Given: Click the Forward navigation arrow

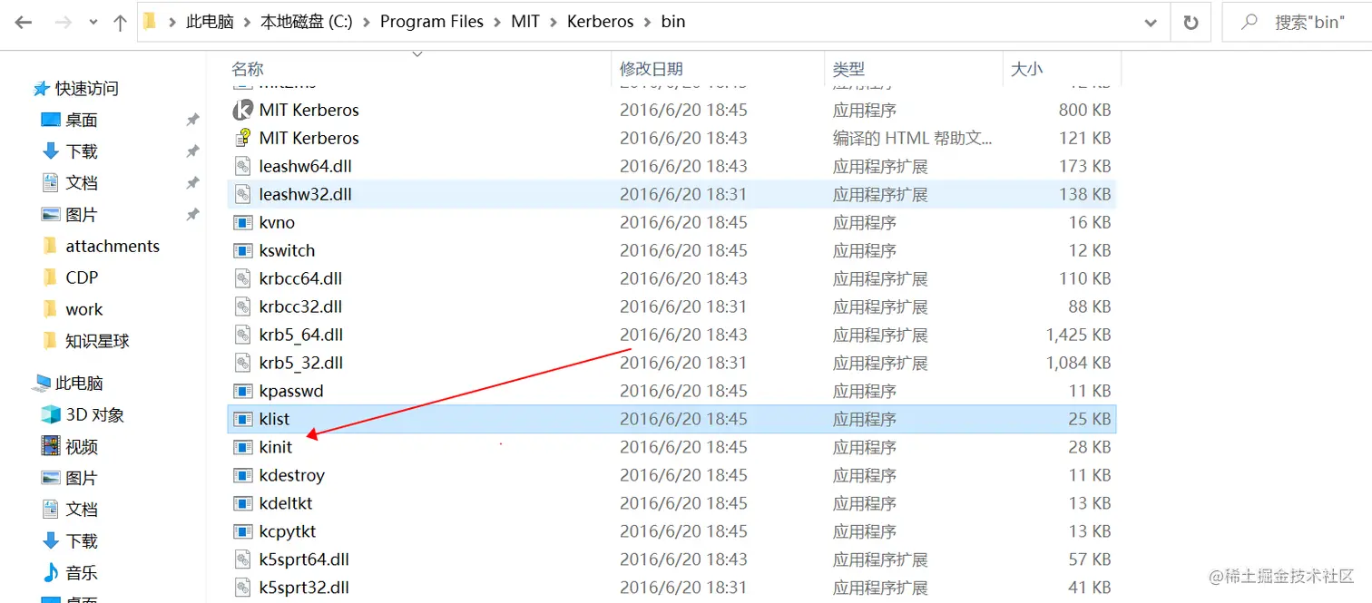Looking at the screenshot, I should (x=63, y=23).
